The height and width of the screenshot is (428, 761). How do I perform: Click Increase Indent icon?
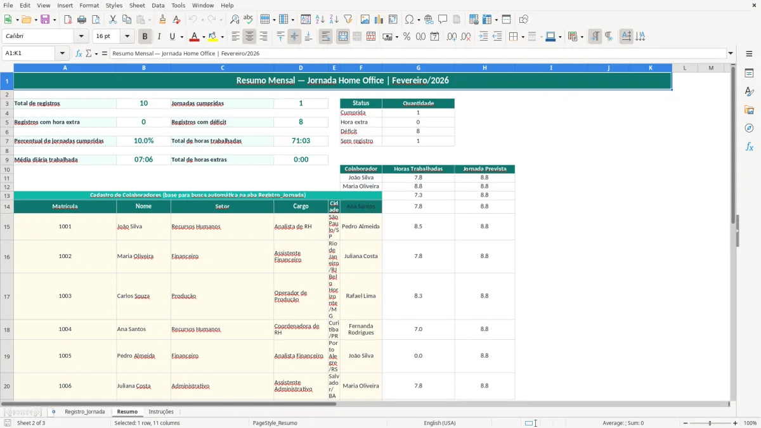click(x=483, y=37)
